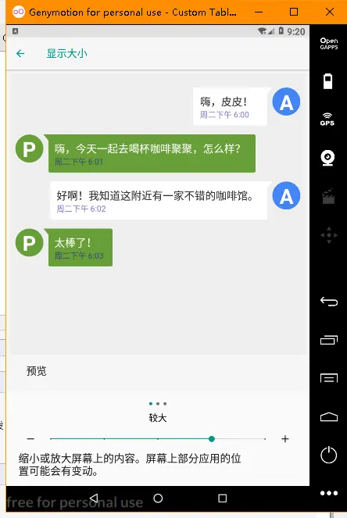The height and width of the screenshot is (518, 347).
Task: Select the first preview page dot
Action: (x=151, y=404)
